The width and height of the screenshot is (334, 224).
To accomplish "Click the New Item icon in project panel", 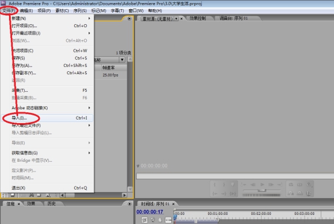I will point(48,195).
